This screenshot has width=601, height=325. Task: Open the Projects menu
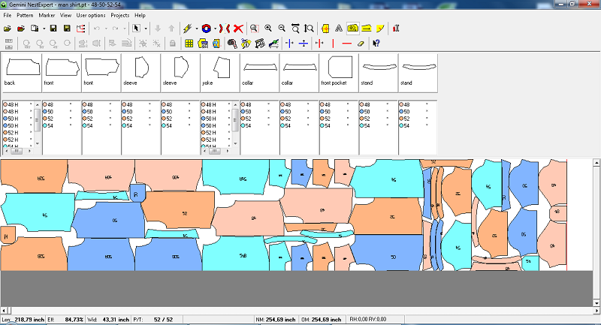click(120, 15)
